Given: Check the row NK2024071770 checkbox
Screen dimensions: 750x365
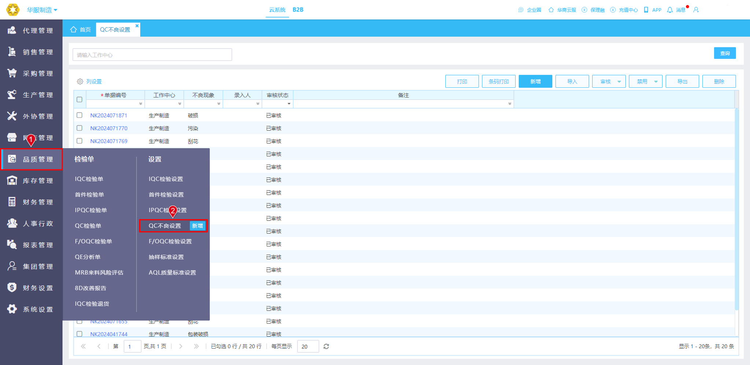Looking at the screenshot, I should tap(79, 128).
